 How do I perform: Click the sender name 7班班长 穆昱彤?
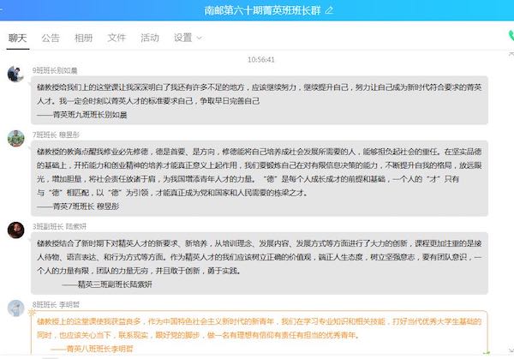[57, 135]
